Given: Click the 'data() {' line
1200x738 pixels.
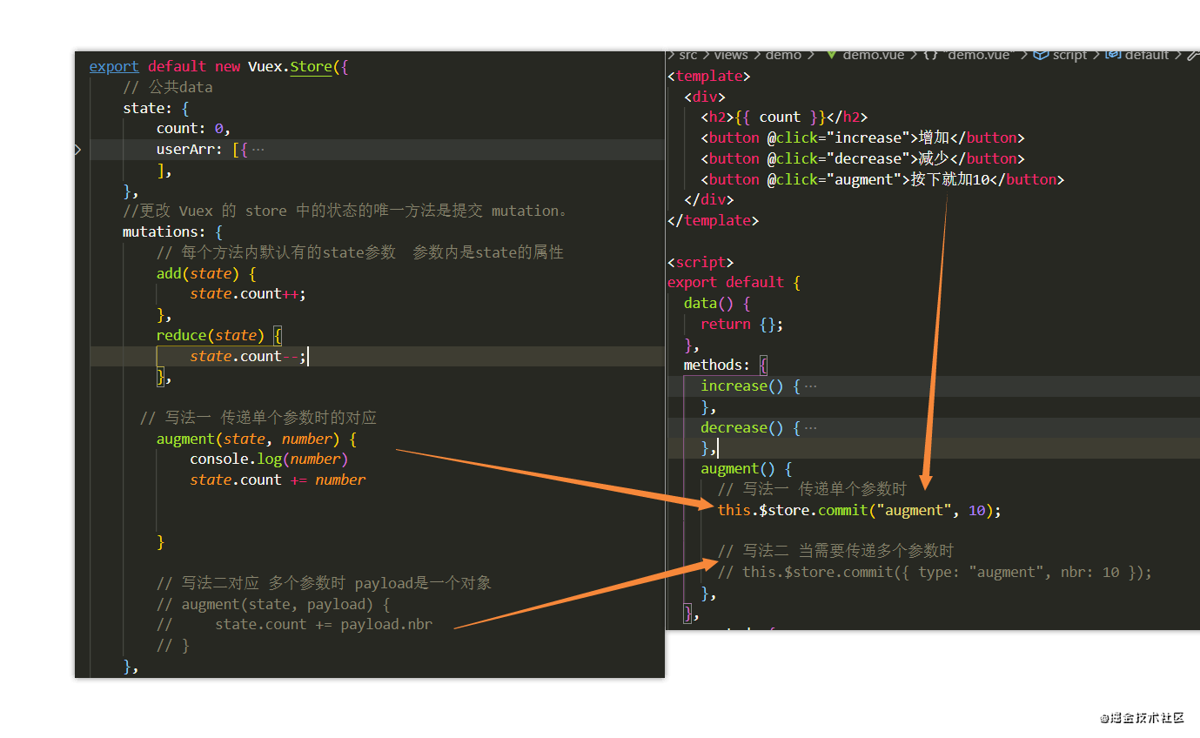Looking at the screenshot, I should click(717, 304).
